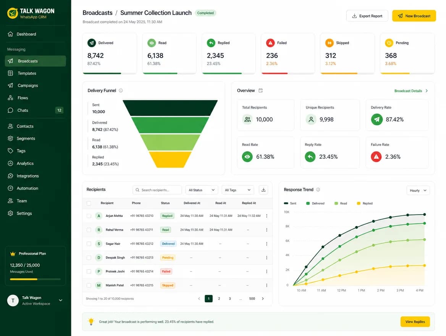This screenshot has width=446, height=336.
Task: Click the Response Trend info icon
Action: coord(318,189)
